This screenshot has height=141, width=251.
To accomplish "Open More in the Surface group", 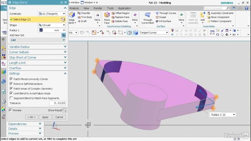I will point(181,18).
